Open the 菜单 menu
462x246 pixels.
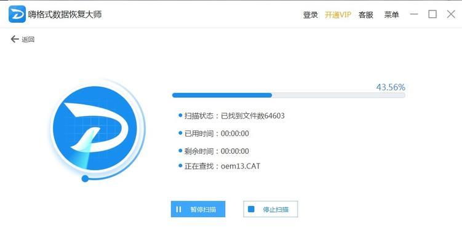coord(391,15)
